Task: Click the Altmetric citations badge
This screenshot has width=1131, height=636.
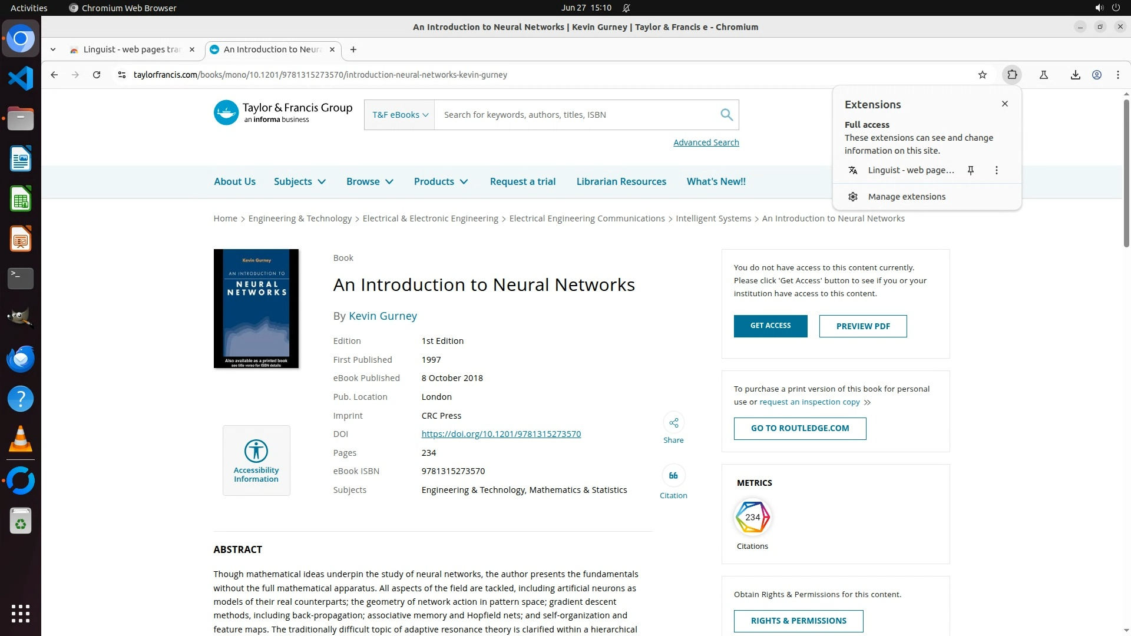Action: click(752, 517)
